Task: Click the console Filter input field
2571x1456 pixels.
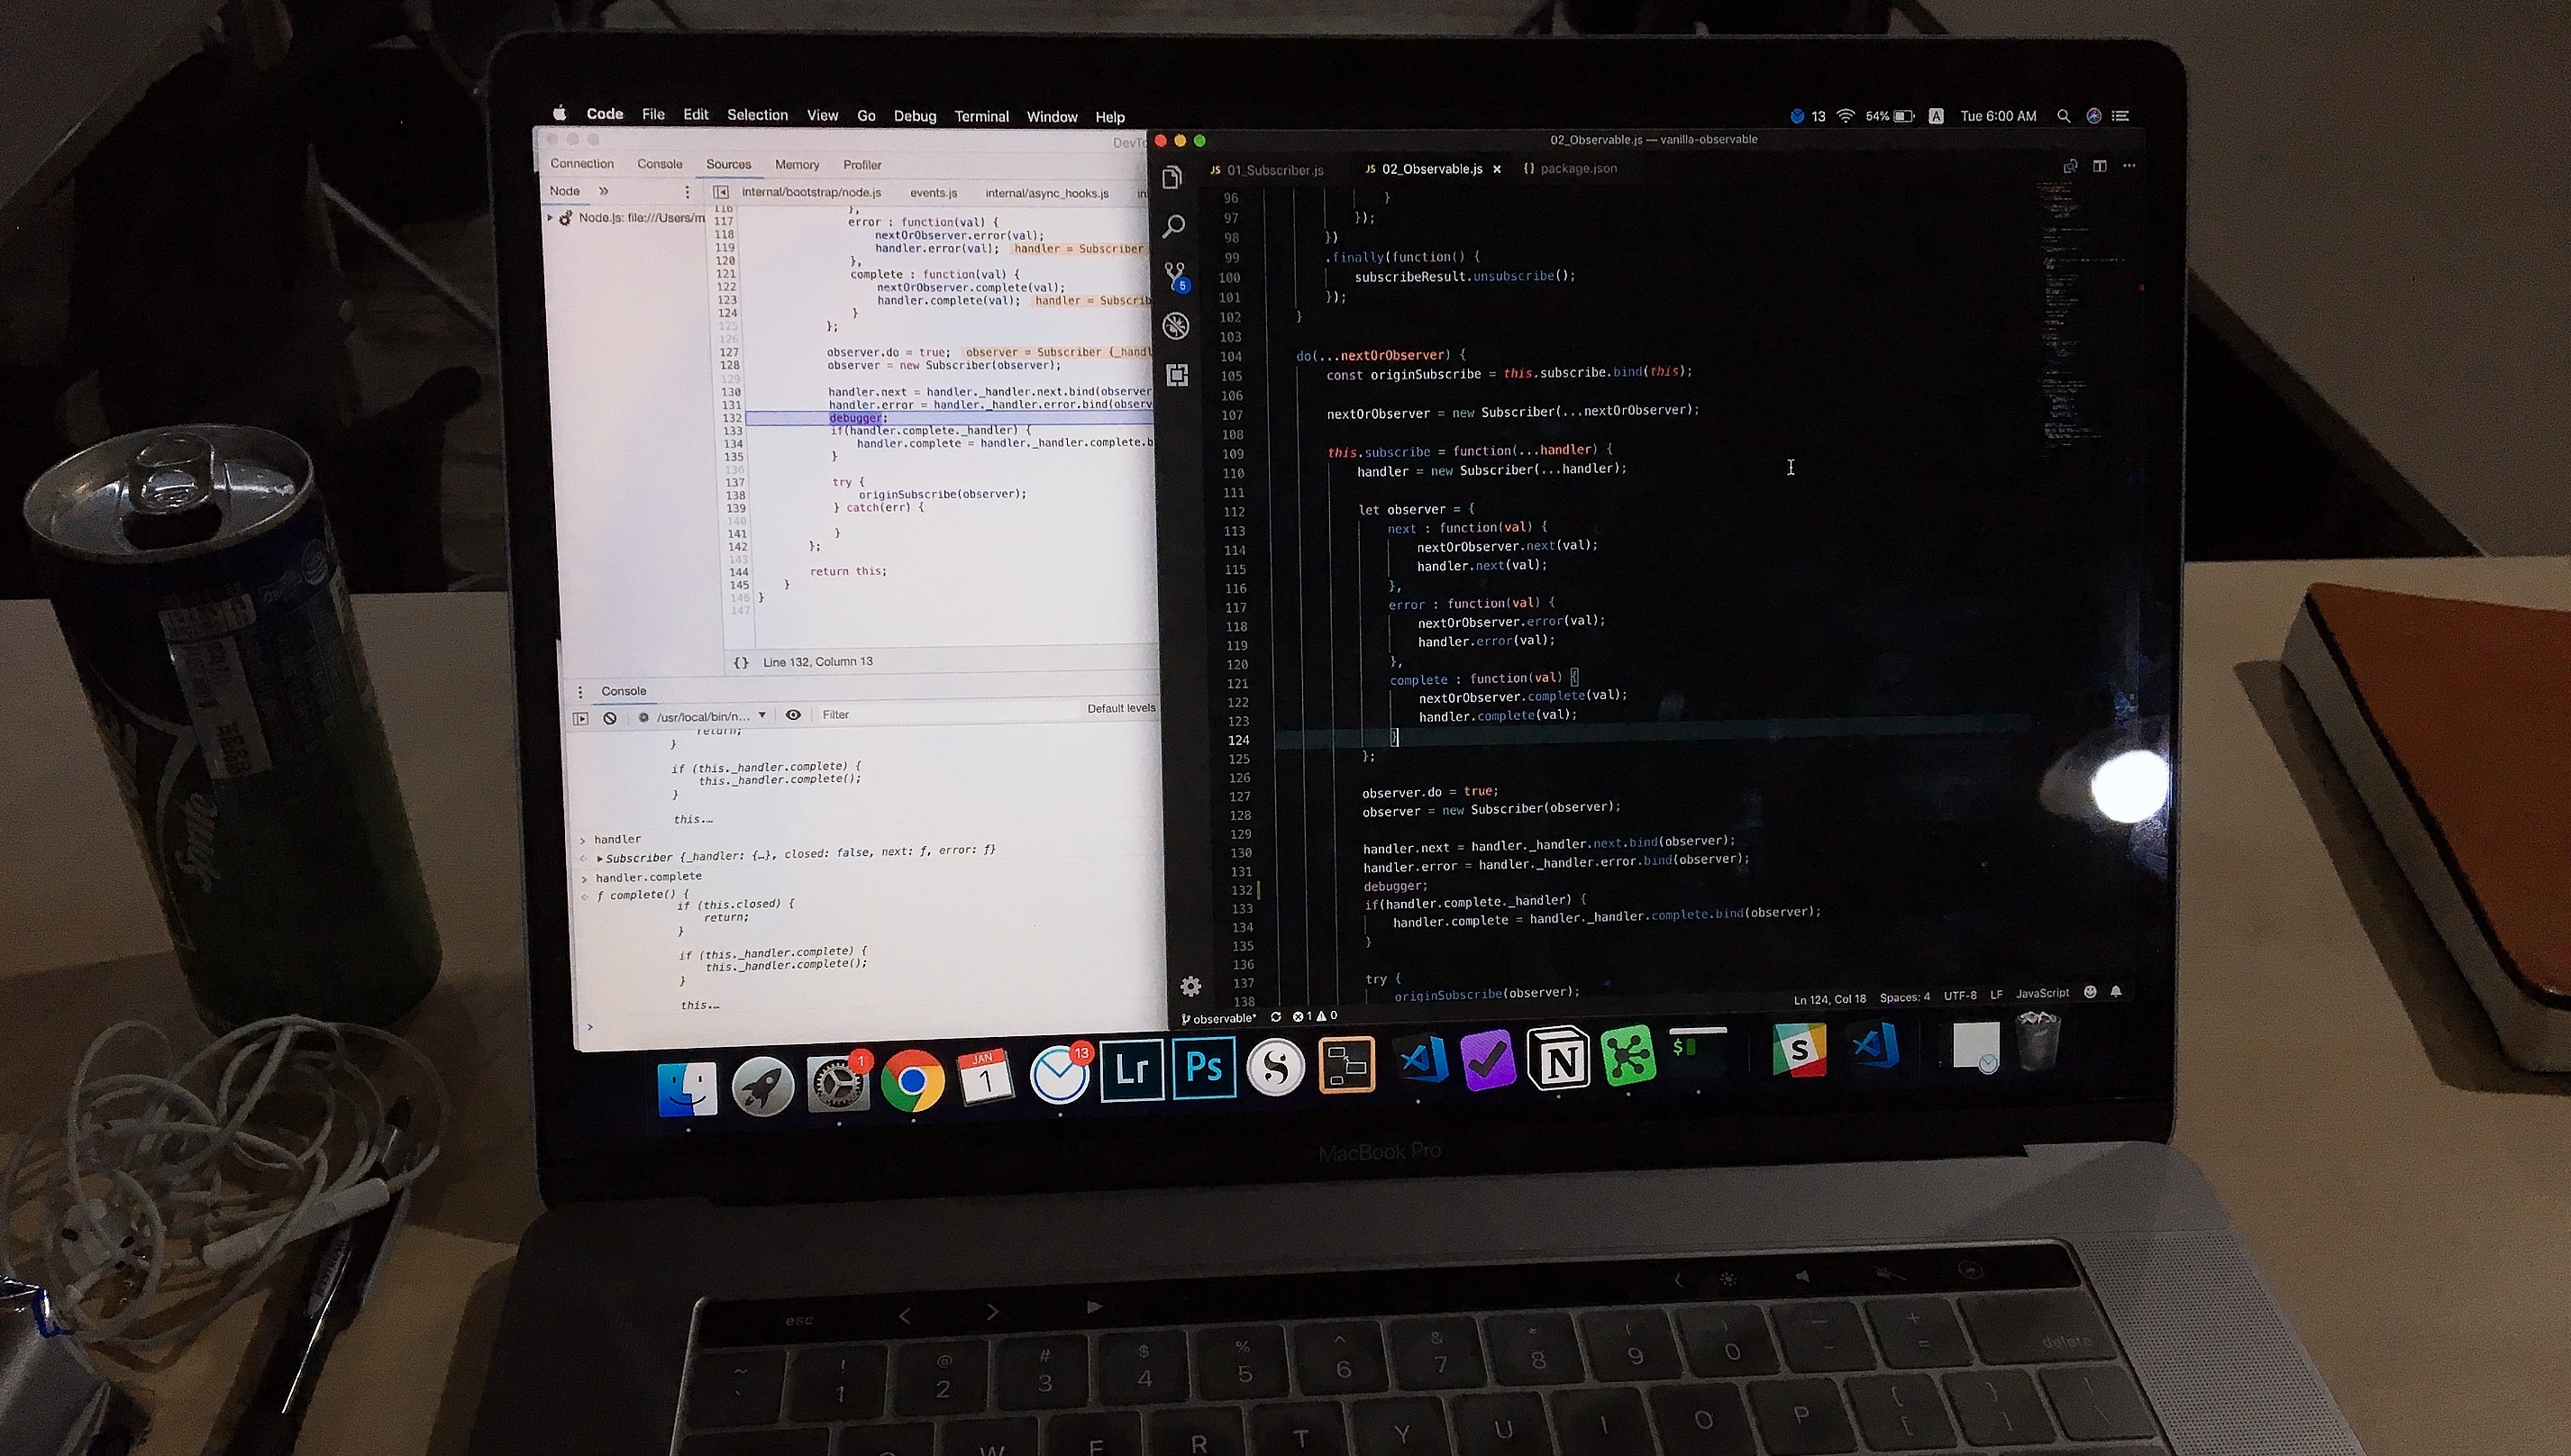Action: pos(900,714)
